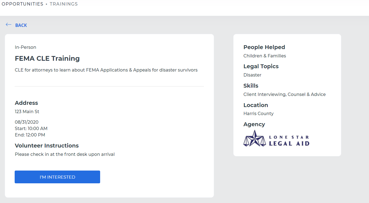Click the End: 12:00 PM time
Screen dimensions: 369x203
[30, 135]
